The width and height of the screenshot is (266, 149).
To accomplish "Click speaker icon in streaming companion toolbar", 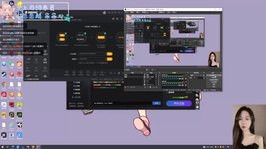I will 102,72.
